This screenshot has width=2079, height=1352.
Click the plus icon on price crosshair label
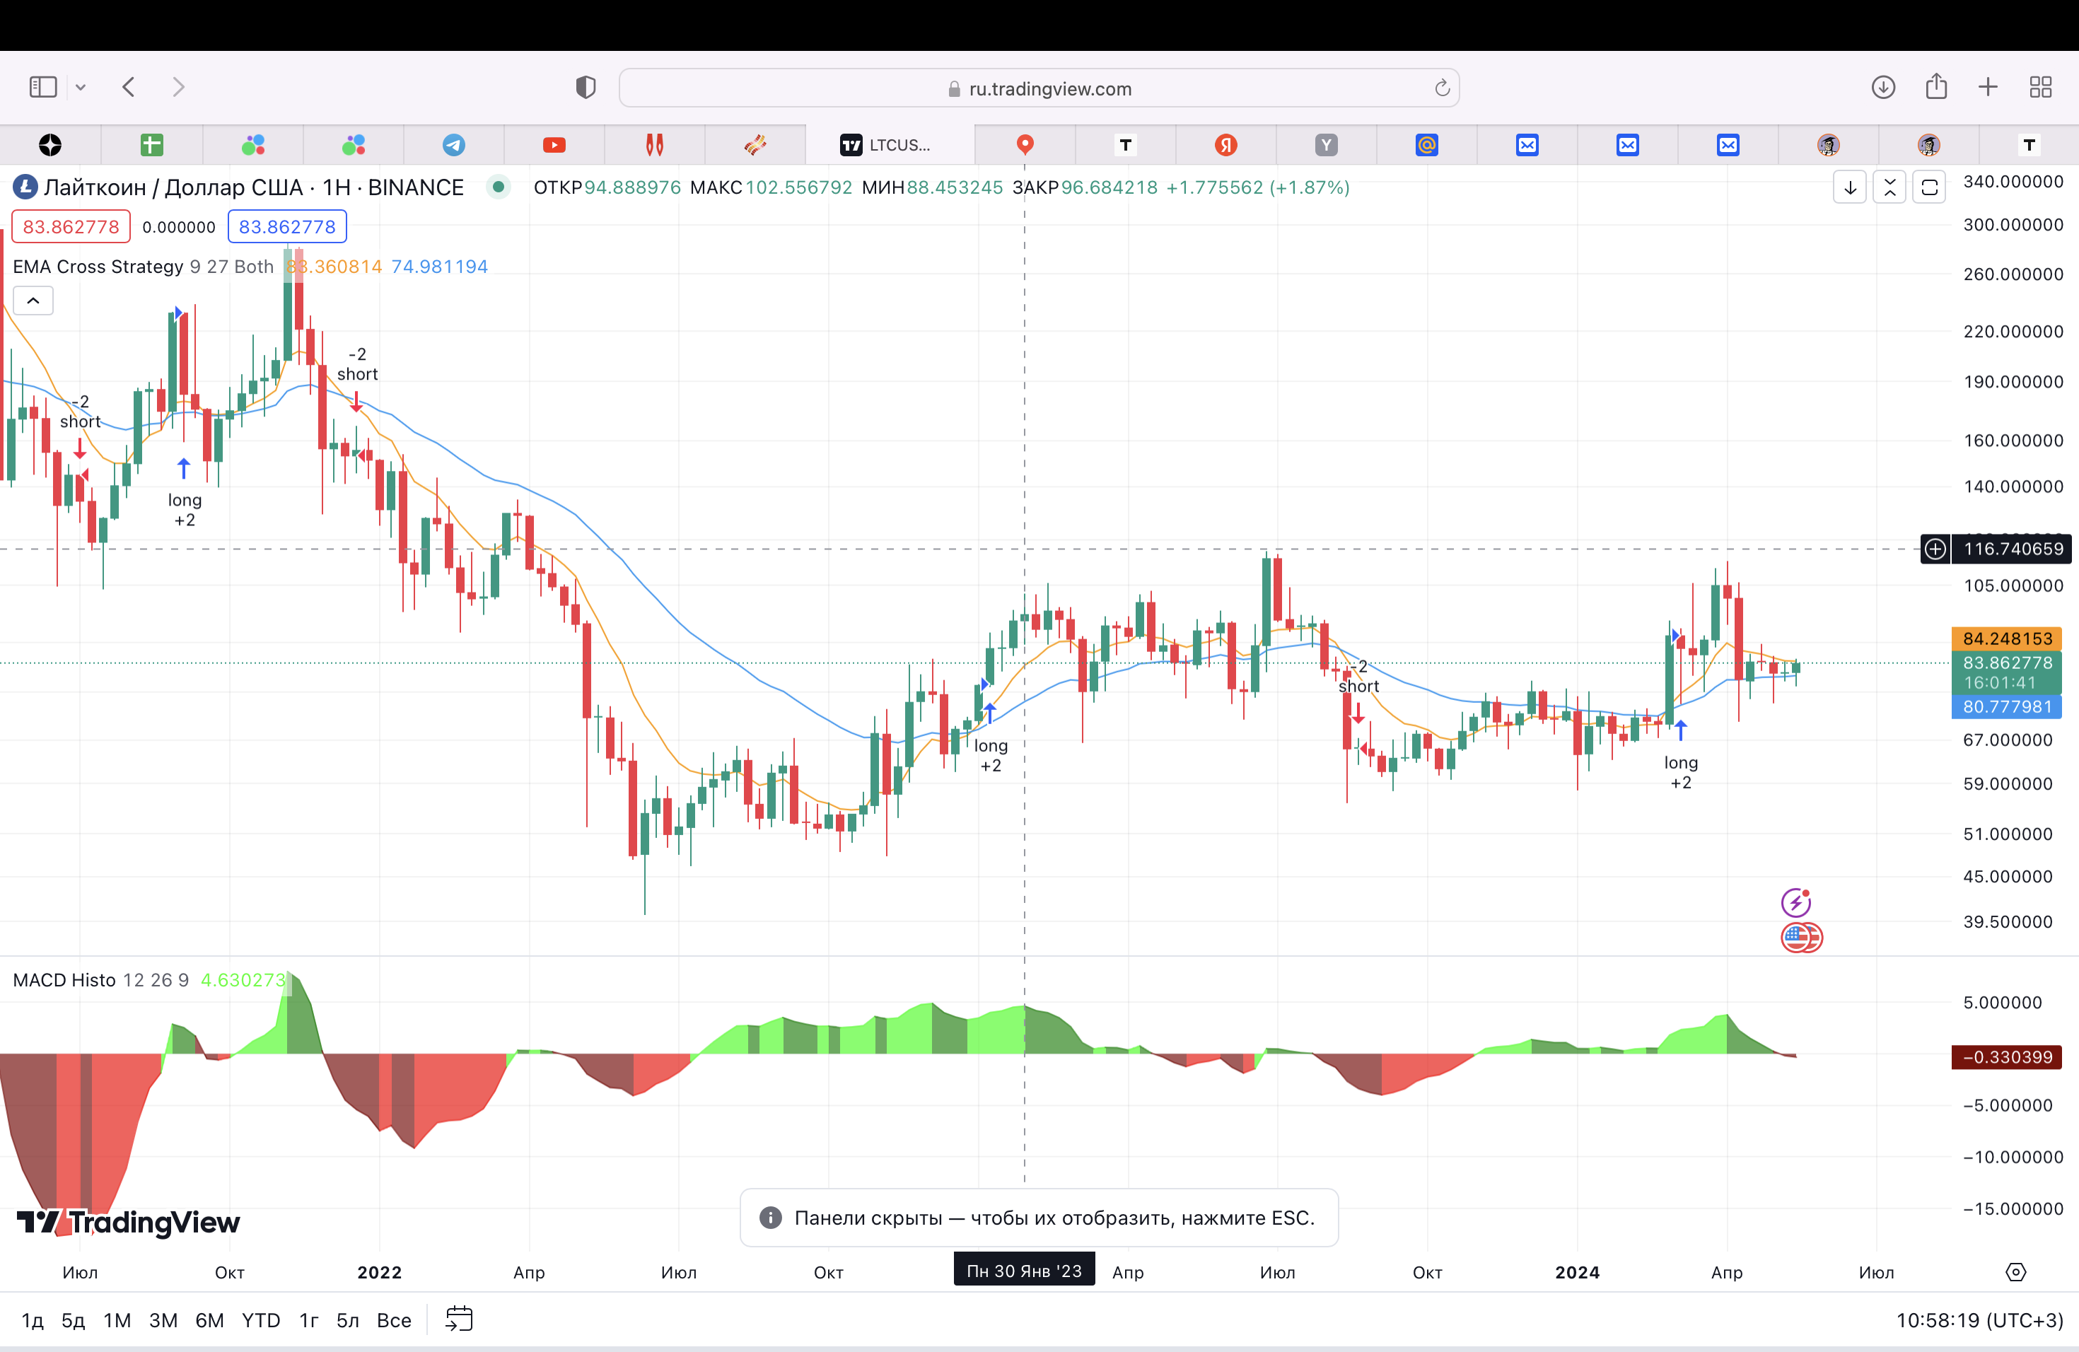tap(1935, 549)
